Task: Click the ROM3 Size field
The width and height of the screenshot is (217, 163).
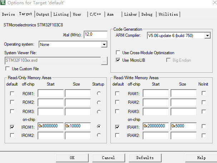Action: tap(78, 112)
